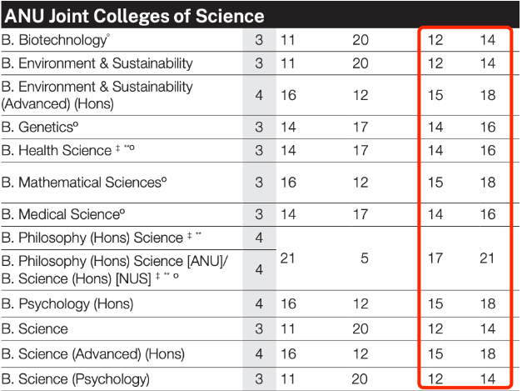The height and width of the screenshot is (391, 527).
Task: Select the B. Genetics program name
Action: click(x=40, y=127)
